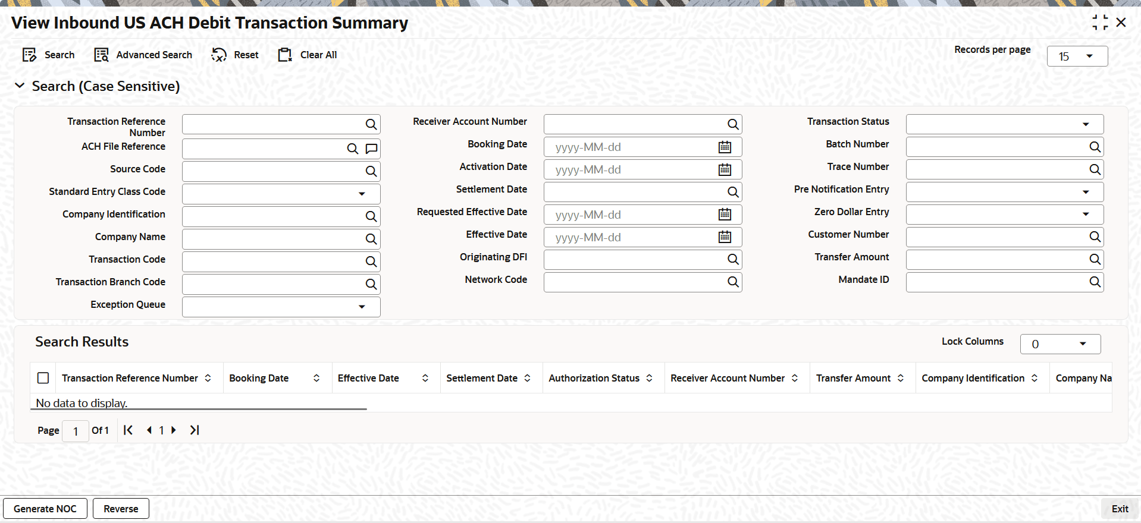The height and width of the screenshot is (523, 1141).
Task: Click results table horizontal scrollbar
Action: (199, 409)
